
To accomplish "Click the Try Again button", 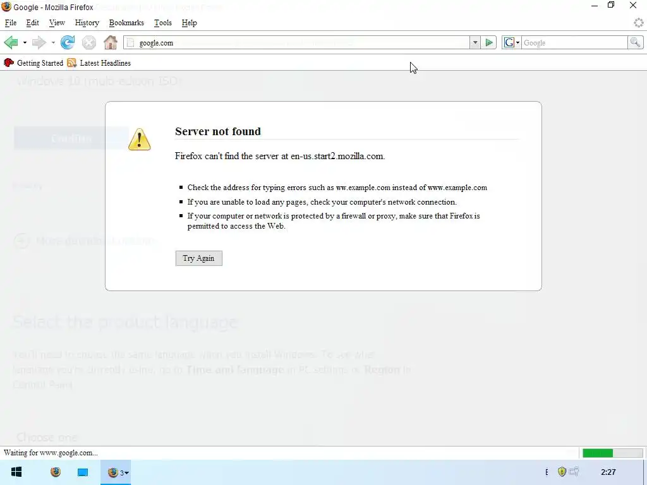I will click(x=198, y=258).
